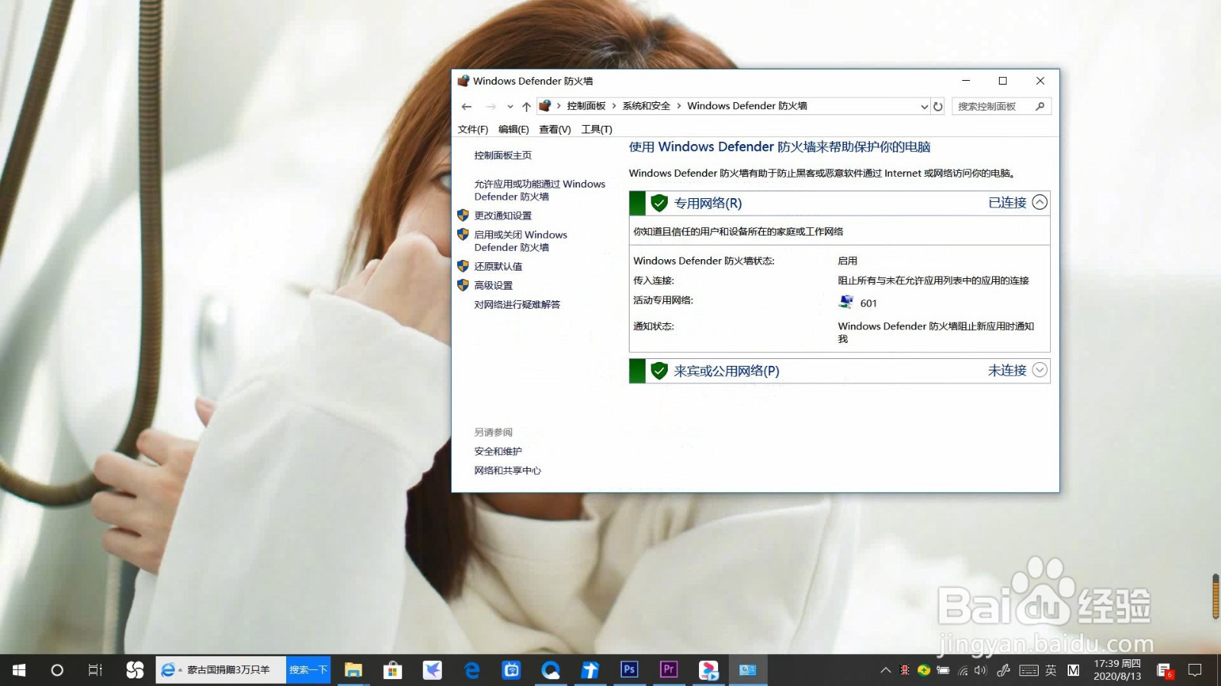Click the breadcrumb chevron after 控制面板
Screen dimensions: 1221x686
pyautogui.click(x=614, y=106)
